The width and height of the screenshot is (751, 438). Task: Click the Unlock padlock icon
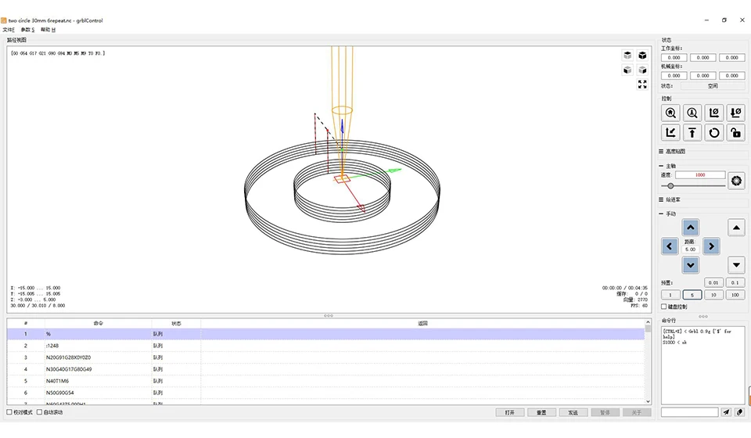coord(735,133)
